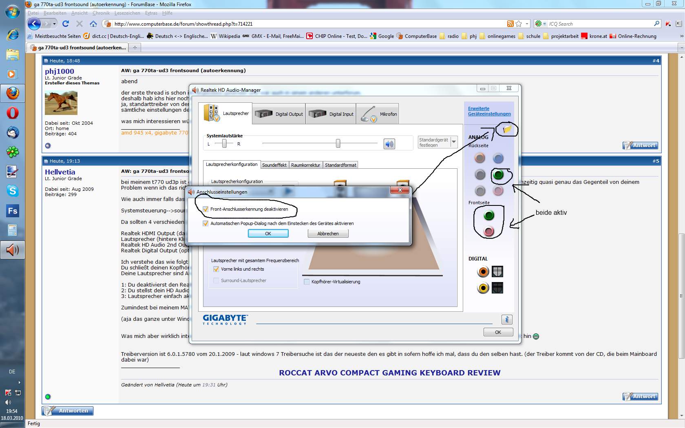Open the Datei menu
Viewport: 685px width, 428px height.
coord(33,13)
